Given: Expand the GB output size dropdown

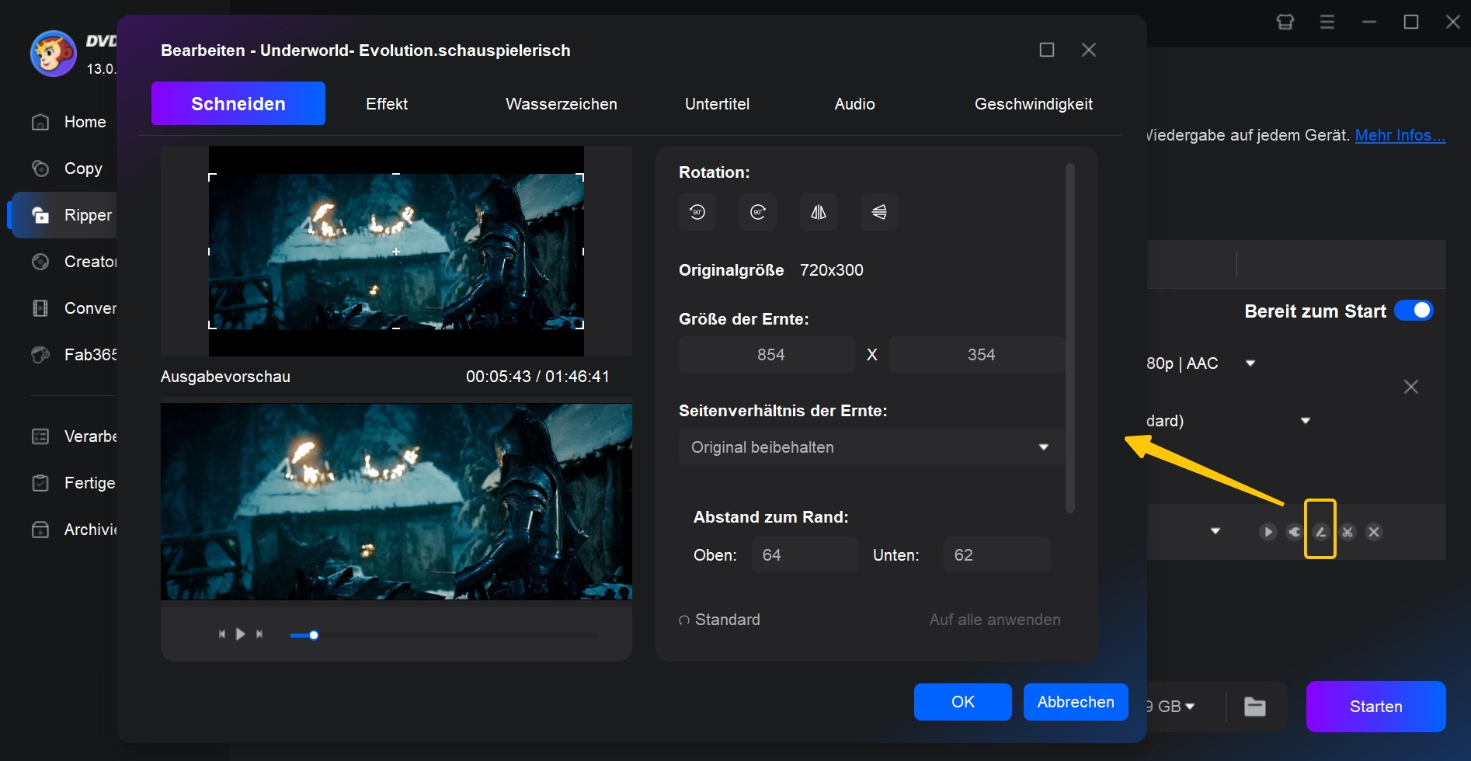Looking at the screenshot, I should tap(1189, 707).
